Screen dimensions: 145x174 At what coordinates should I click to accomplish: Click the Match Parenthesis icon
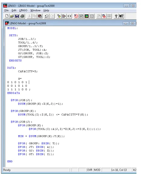click(x=69, y=16)
